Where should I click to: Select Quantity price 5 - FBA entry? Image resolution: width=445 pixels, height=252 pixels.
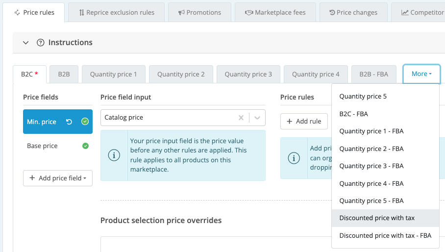pos(385,201)
